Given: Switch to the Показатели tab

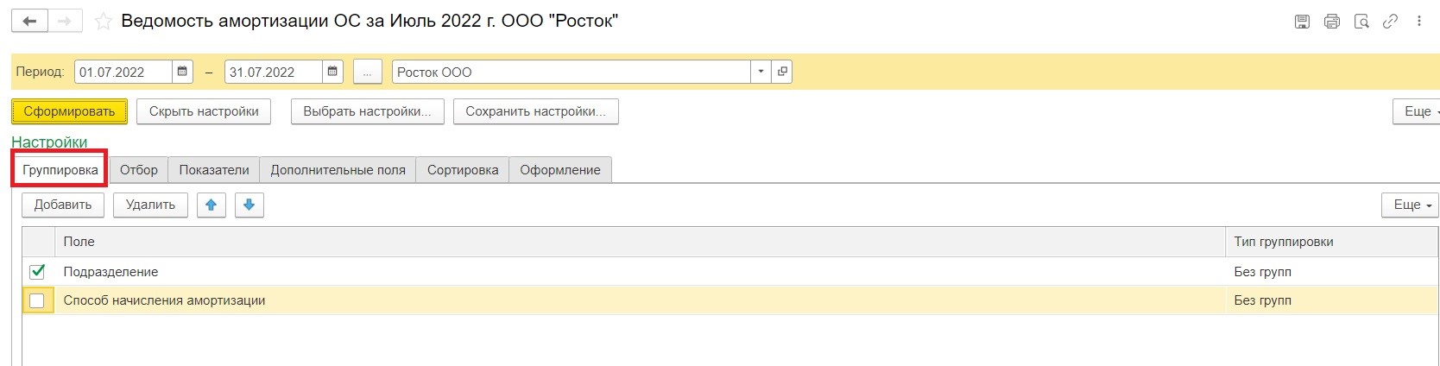Looking at the screenshot, I should click(214, 170).
